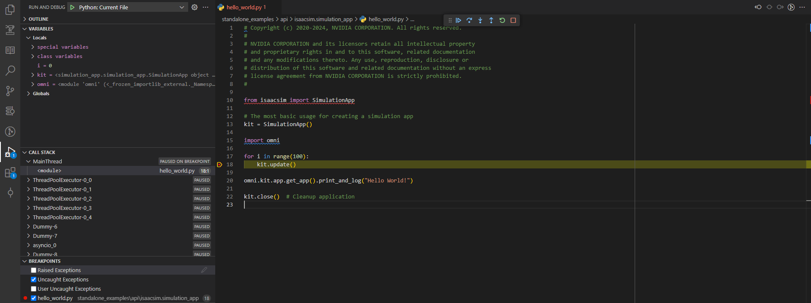Click Continue in the debug toolbar

tap(458, 20)
